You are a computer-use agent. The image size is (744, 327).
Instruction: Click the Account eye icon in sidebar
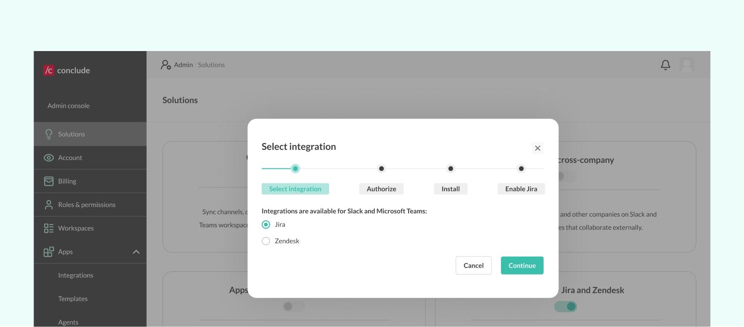(49, 158)
